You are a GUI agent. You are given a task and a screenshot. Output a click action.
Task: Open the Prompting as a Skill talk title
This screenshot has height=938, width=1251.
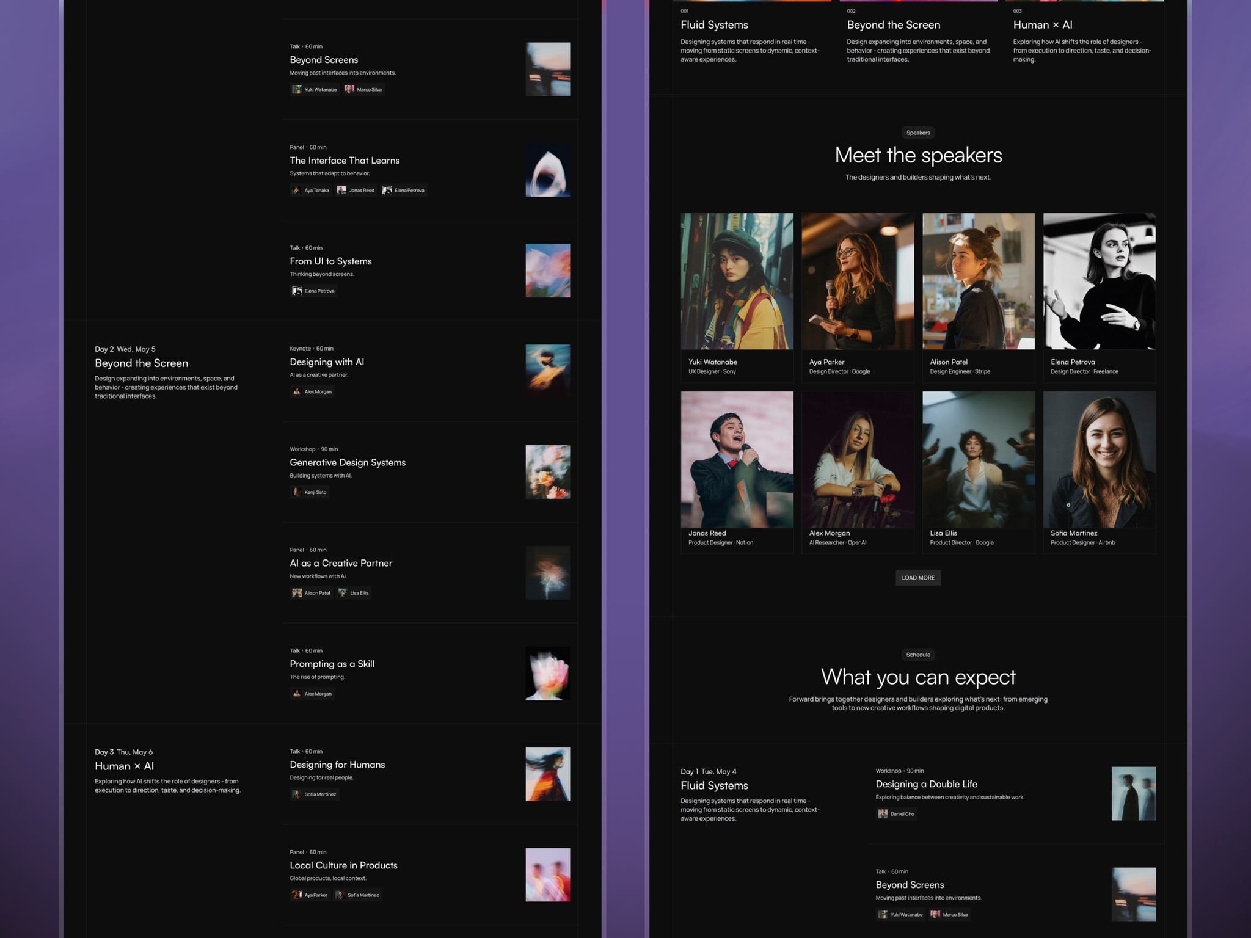pos(332,664)
